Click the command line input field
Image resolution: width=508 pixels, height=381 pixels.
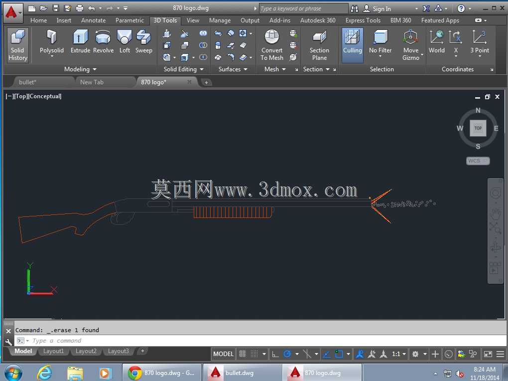[261, 341]
